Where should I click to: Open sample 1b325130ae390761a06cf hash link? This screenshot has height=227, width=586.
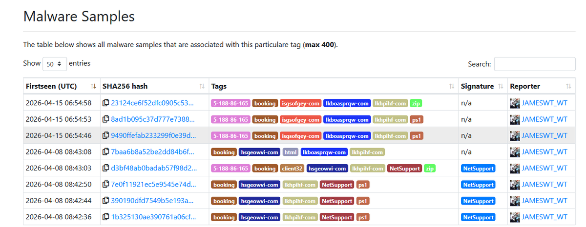coord(154,217)
